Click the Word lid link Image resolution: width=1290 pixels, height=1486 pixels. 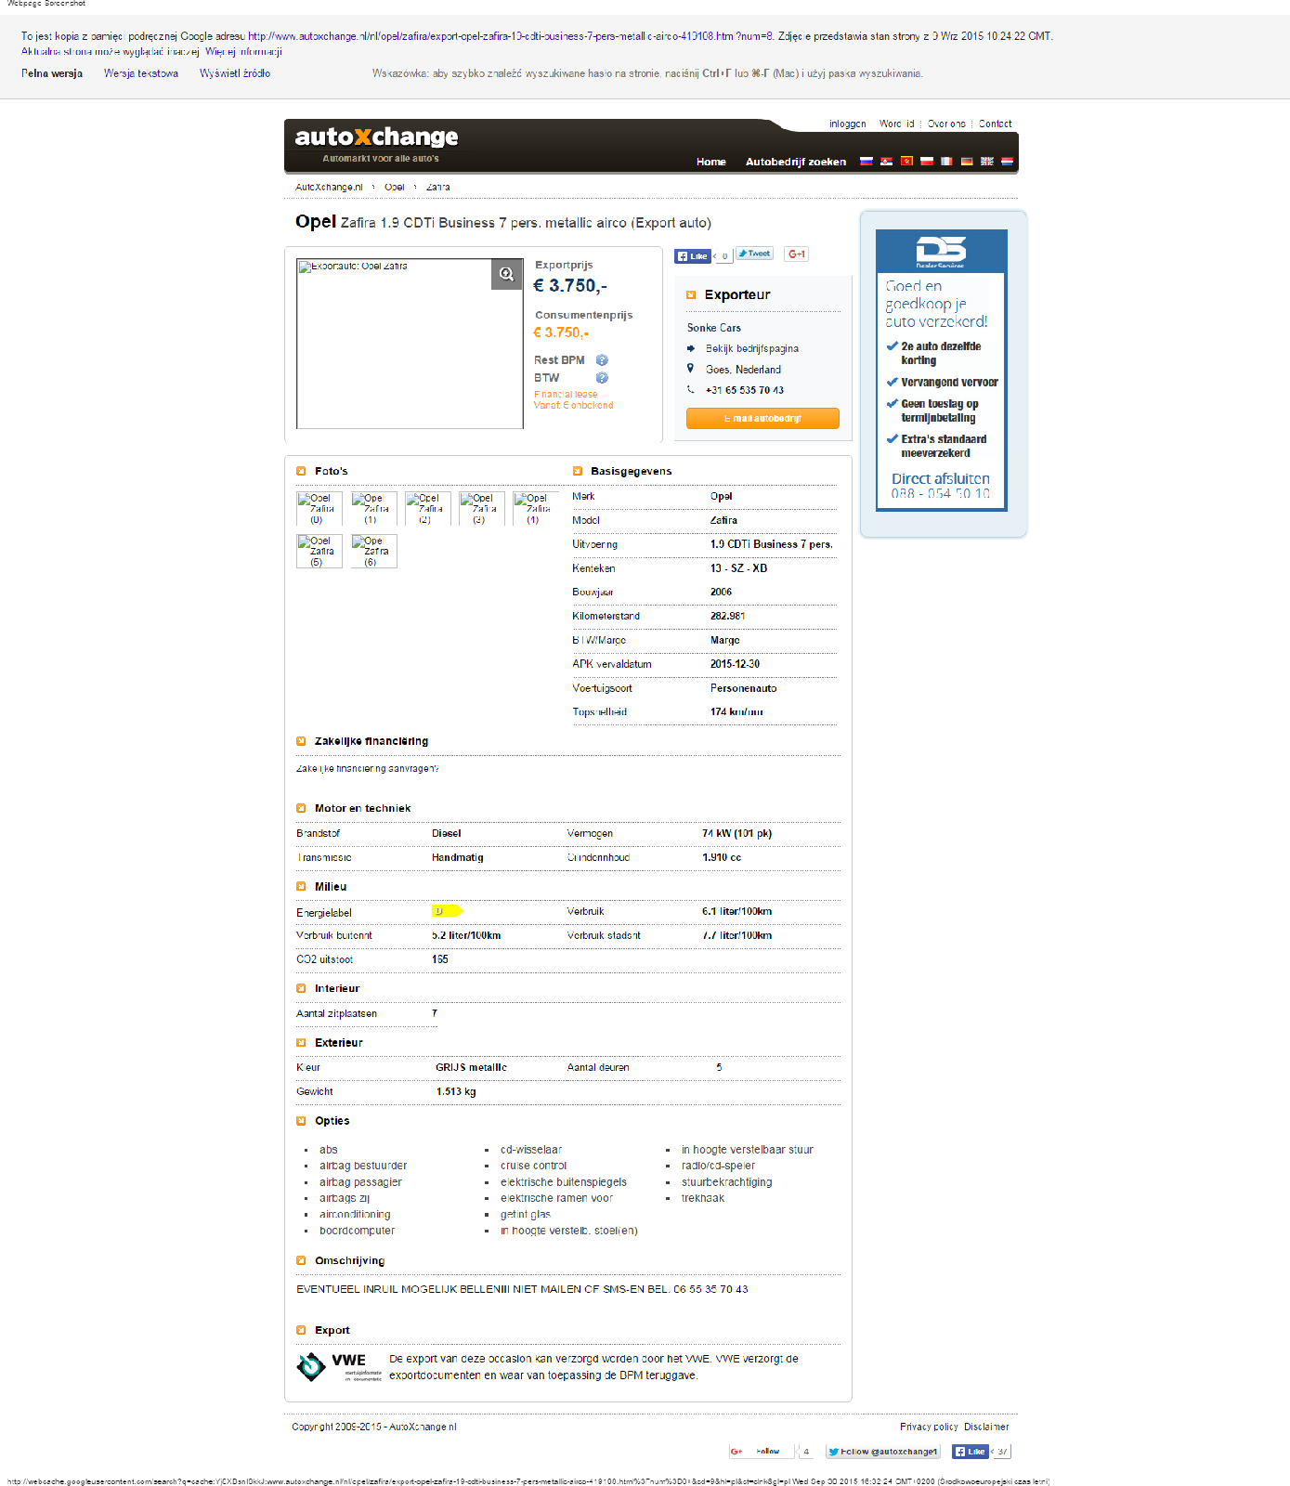point(896,124)
